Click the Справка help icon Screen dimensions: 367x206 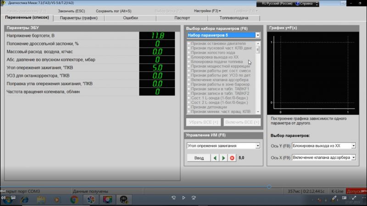(298, 3)
